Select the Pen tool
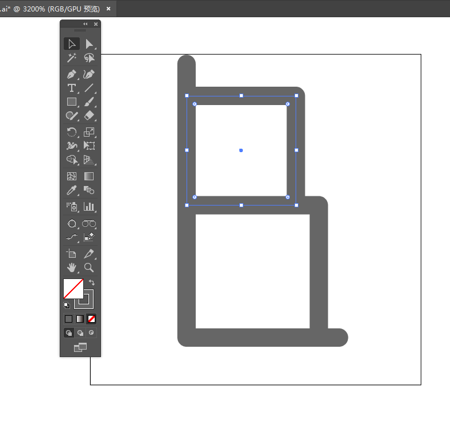The height and width of the screenshot is (430, 450). pos(72,75)
